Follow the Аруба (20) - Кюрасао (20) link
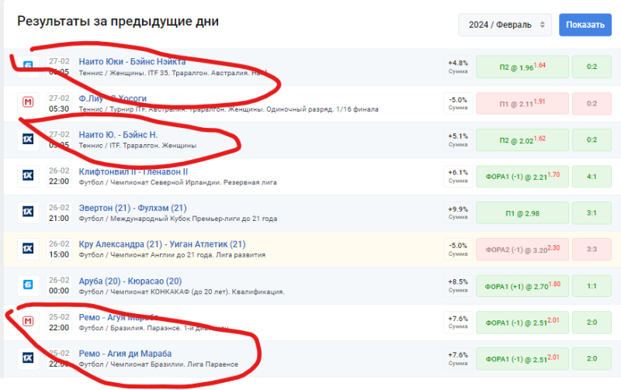This screenshot has width=621, height=390. pos(130,281)
